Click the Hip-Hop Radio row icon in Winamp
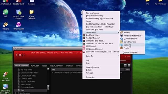Image resolution: width=168 pixels, height=94 pixels. [x=19, y=70]
